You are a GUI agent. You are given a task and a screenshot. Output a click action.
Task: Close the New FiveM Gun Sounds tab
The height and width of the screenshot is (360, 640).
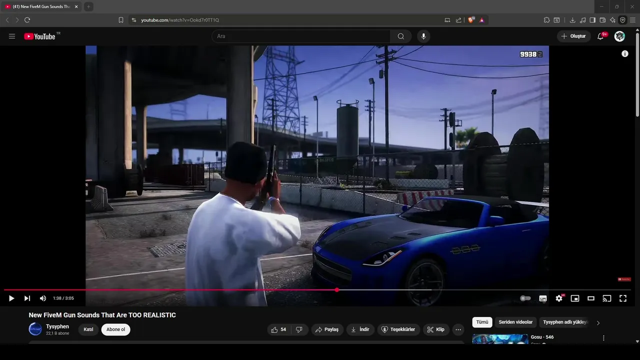(76, 6)
